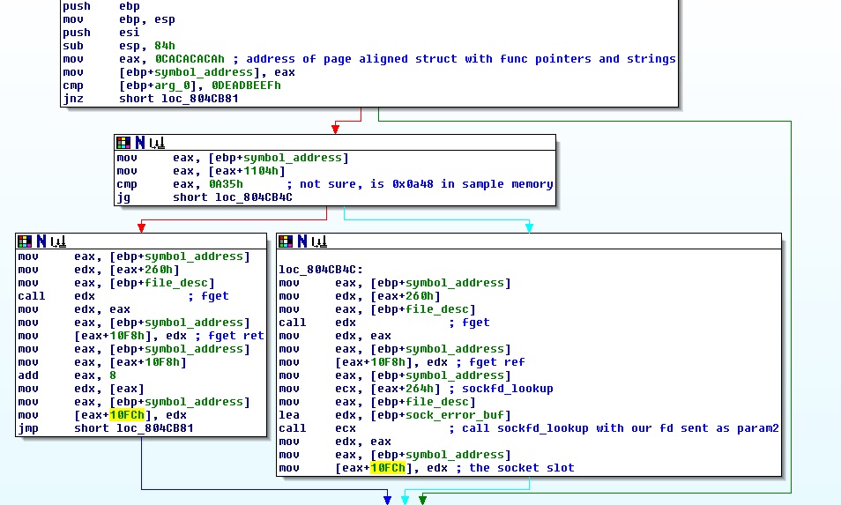Click the node color icon on the 'cmp eax, 0A35h' node
This screenshot has width=841, height=505.
pyautogui.click(x=123, y=143)
